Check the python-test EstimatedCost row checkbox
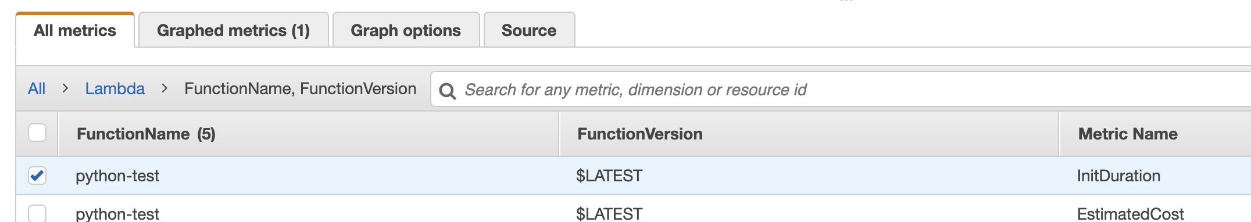1251x222 pixels. pos(37,213)
